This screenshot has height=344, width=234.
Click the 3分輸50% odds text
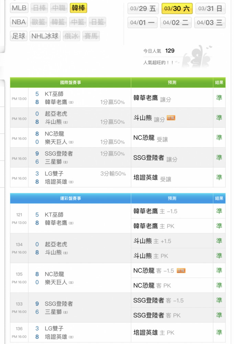pos(113,174)
